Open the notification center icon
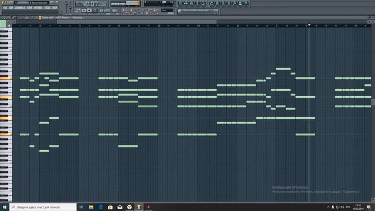 (369, 207)
